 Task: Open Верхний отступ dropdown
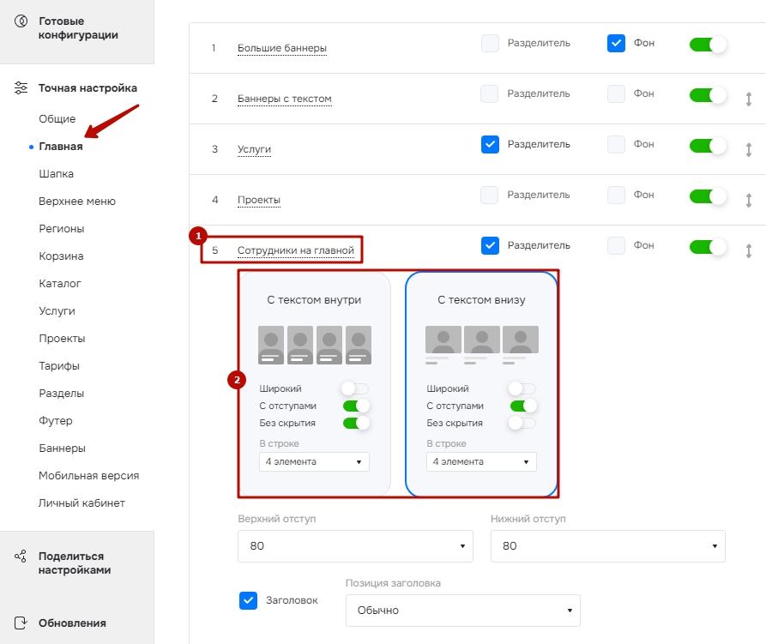click(355, 546)
